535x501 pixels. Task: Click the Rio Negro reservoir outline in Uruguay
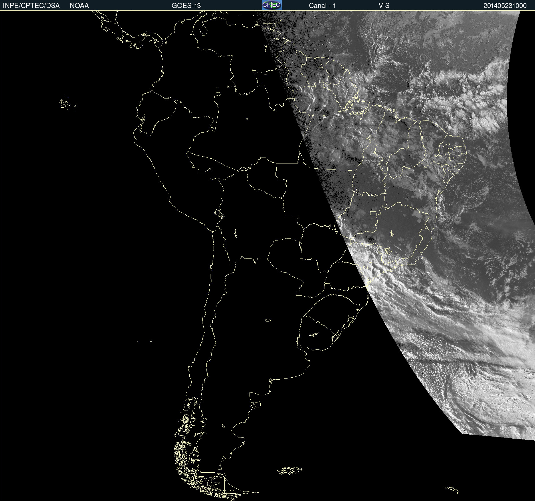pos(314,334)
